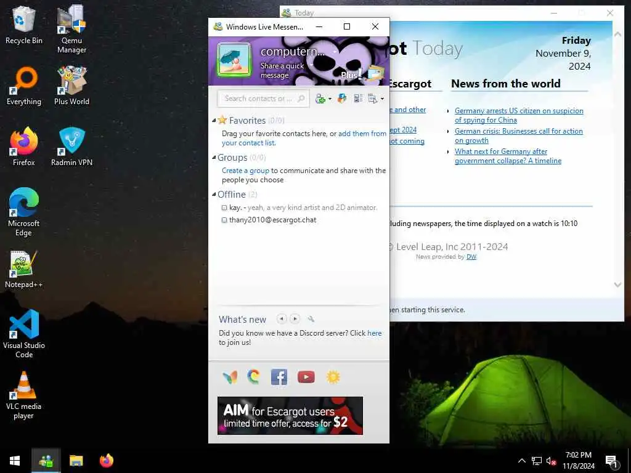The width and height of the screenshot is (631, 473).
Task: Change the contact list layout icon
Action: tap(358, 99)
